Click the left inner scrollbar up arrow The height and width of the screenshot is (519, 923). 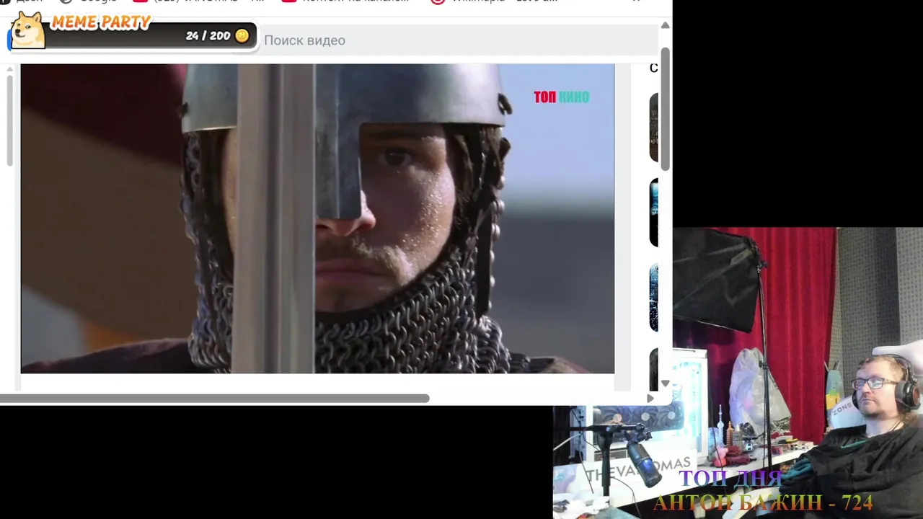(x=9, y=70)
